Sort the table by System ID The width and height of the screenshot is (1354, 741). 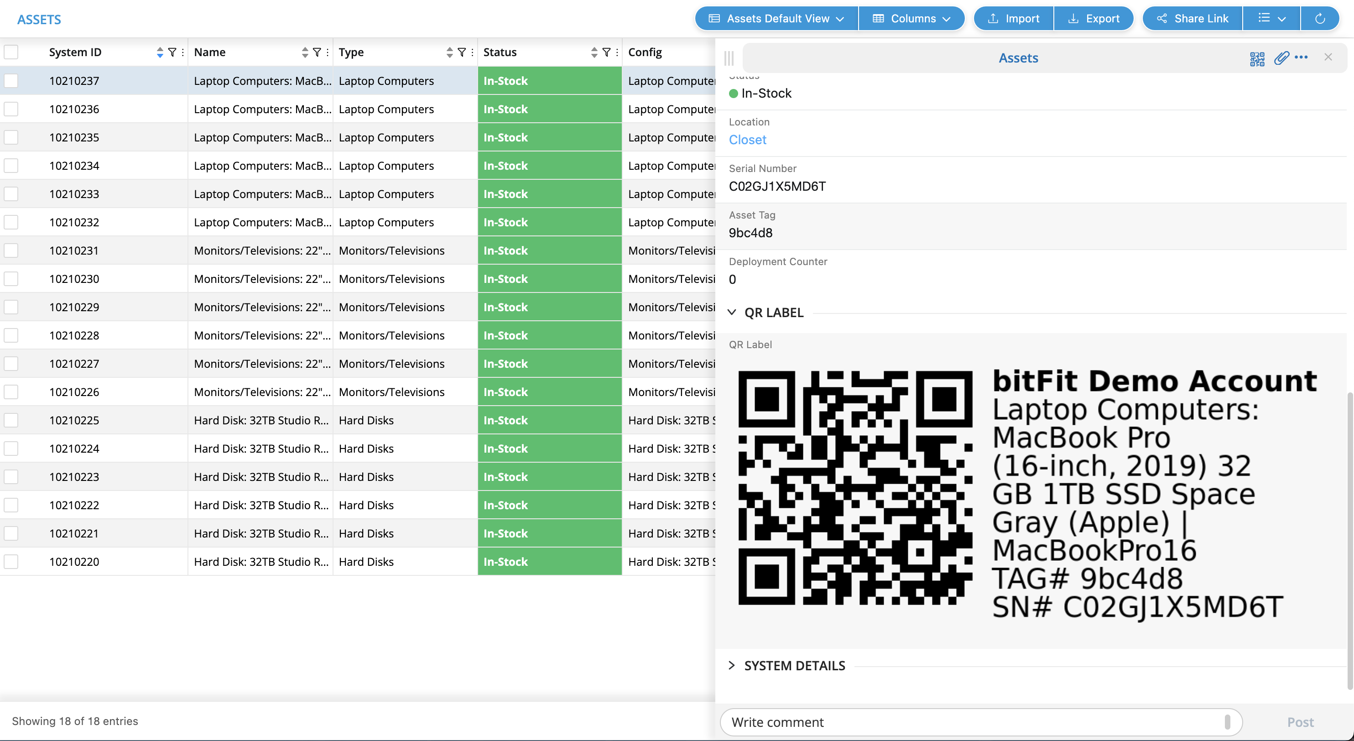point(160,52)
